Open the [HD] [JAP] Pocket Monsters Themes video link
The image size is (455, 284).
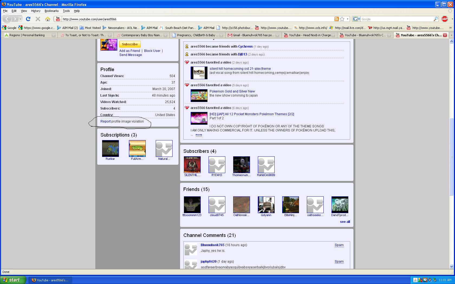tap(252, 114)
